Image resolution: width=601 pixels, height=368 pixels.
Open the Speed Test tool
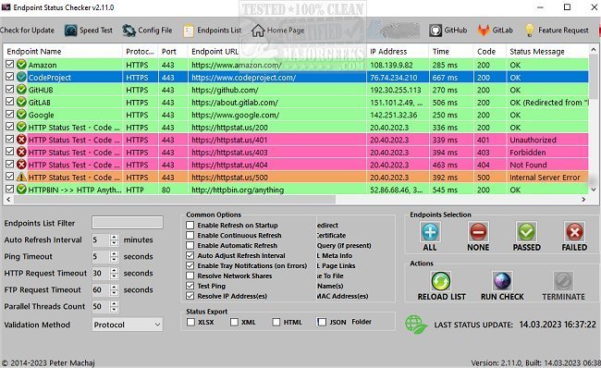pyautogui.click(x=89, y=31)
